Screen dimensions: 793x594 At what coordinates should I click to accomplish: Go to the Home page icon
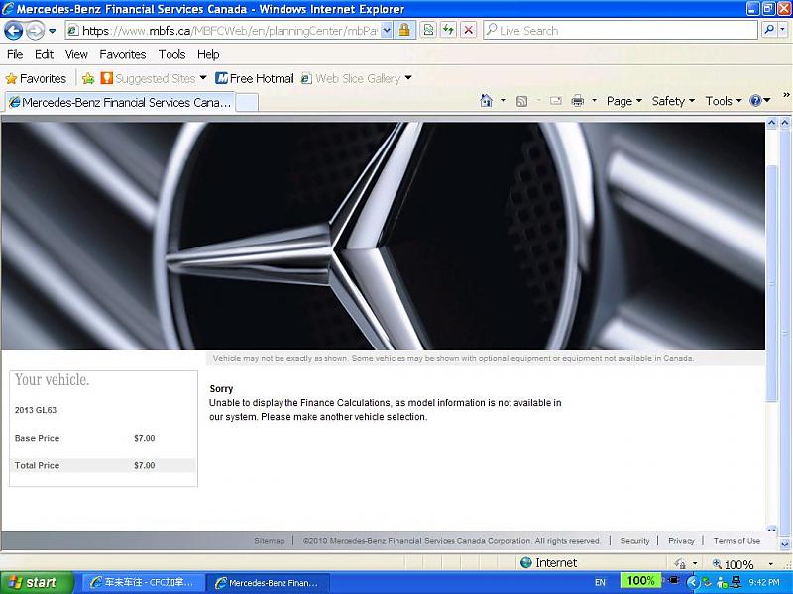(x=486, y=101)
